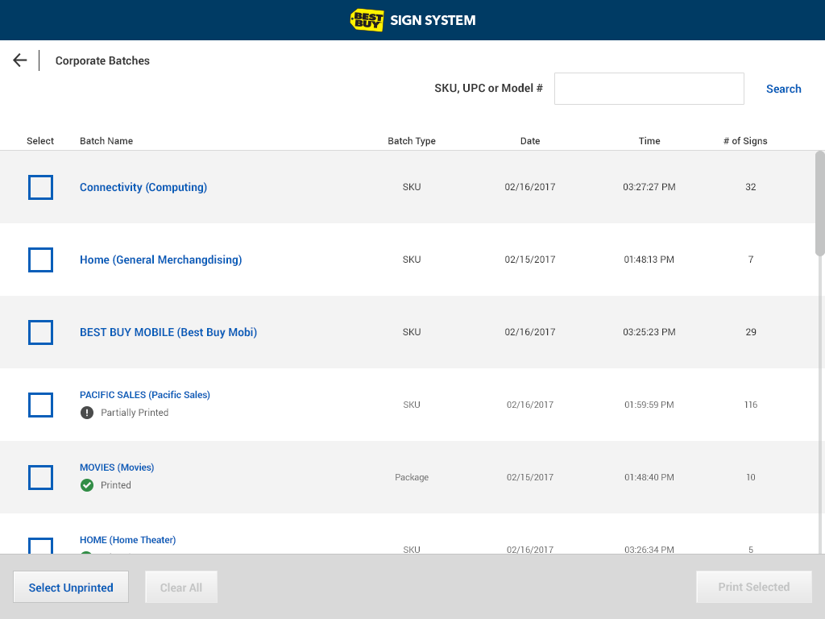Focus the SKU, UPC or Model # field
Viewport: 825px width, 619px height.
pos(649,89)
